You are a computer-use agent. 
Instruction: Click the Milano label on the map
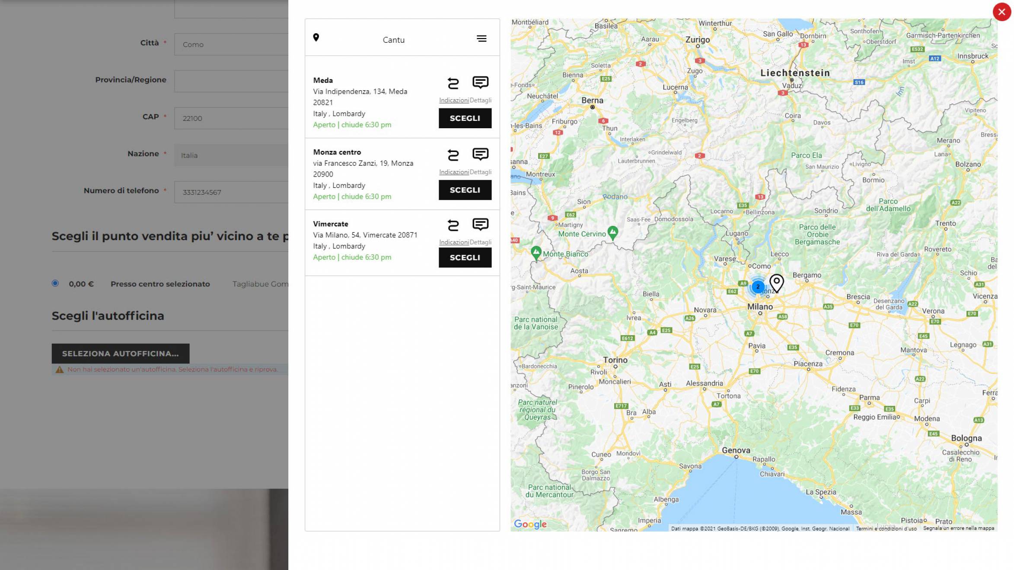click(x=760, y=307)
